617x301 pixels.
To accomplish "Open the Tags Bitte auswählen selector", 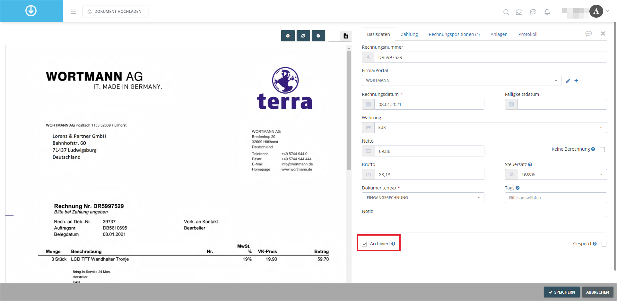I will pyautogui.click(x=556, y=198).
